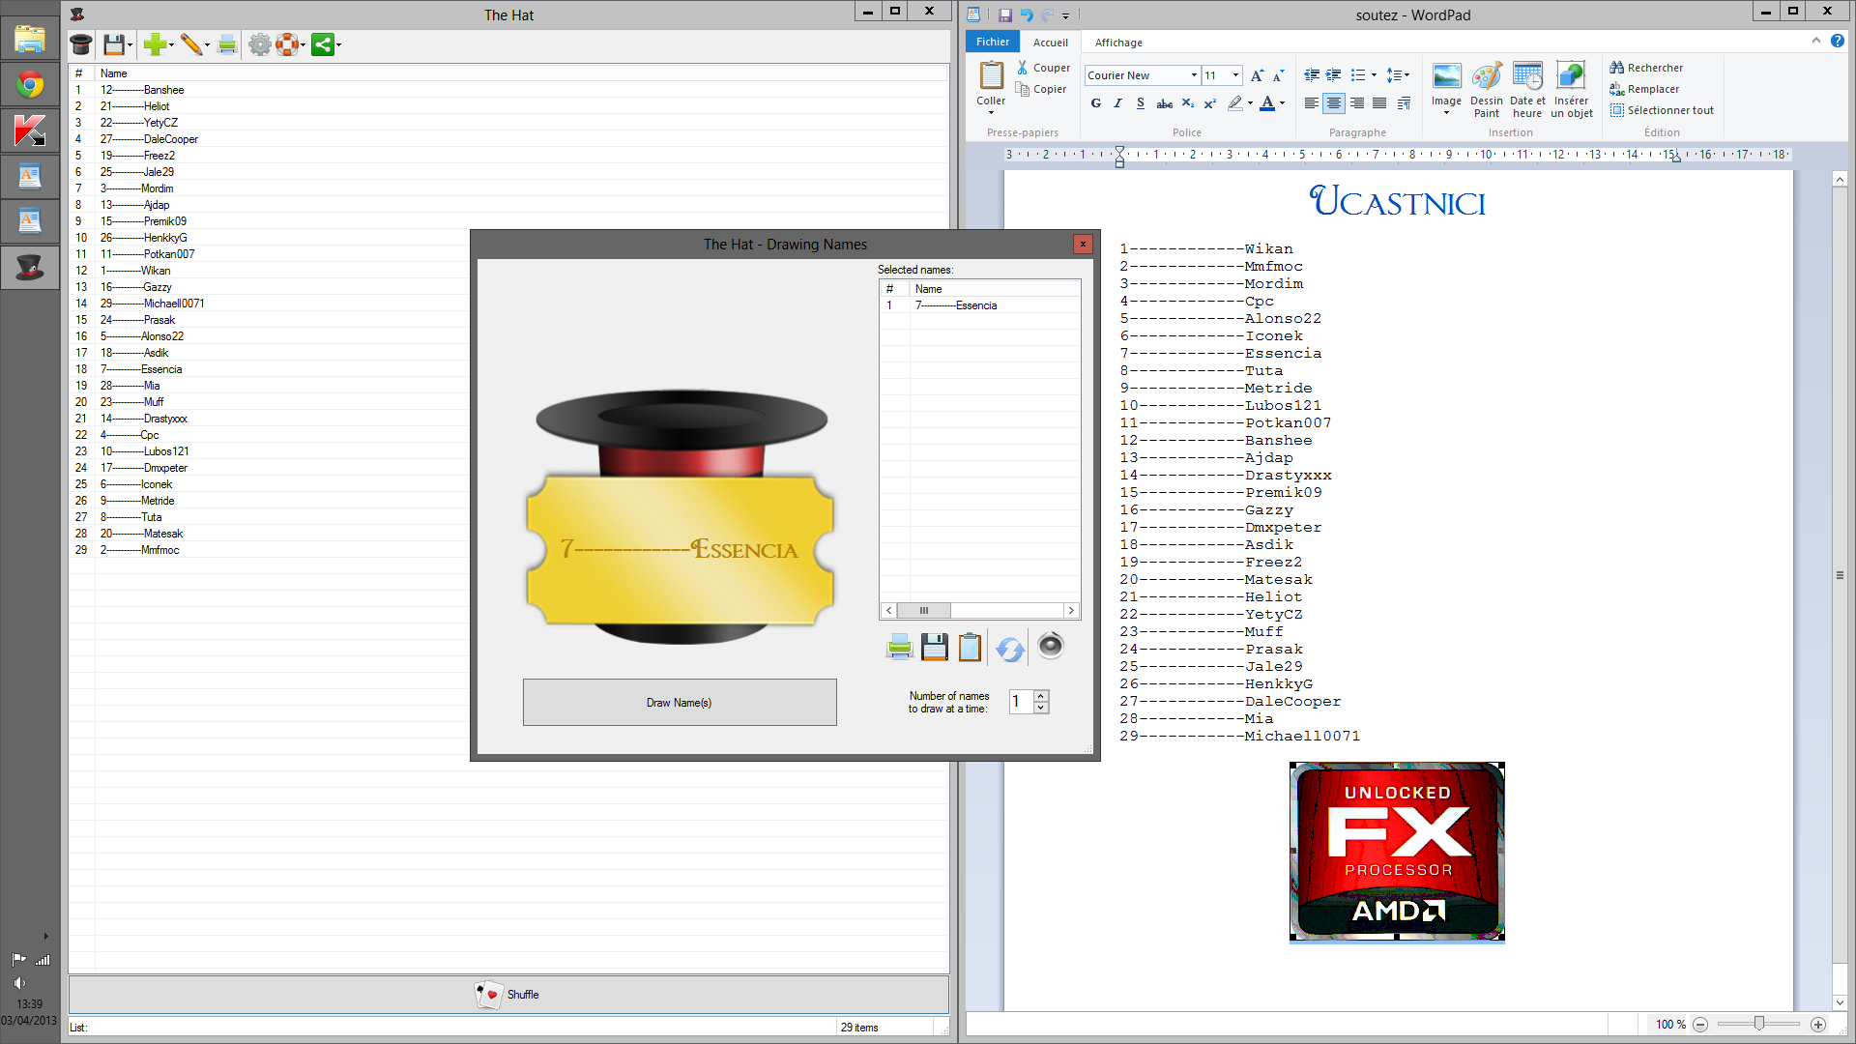
Task: Toggle bold formatting in WordPad
Action: tap(1095, 103)
